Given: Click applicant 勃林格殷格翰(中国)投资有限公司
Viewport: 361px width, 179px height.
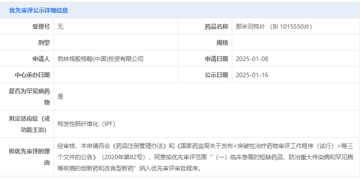Looking at the screenshot, I should click(100, 59).
